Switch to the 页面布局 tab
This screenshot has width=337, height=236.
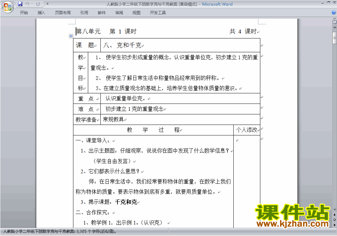(x=63, y=13)
